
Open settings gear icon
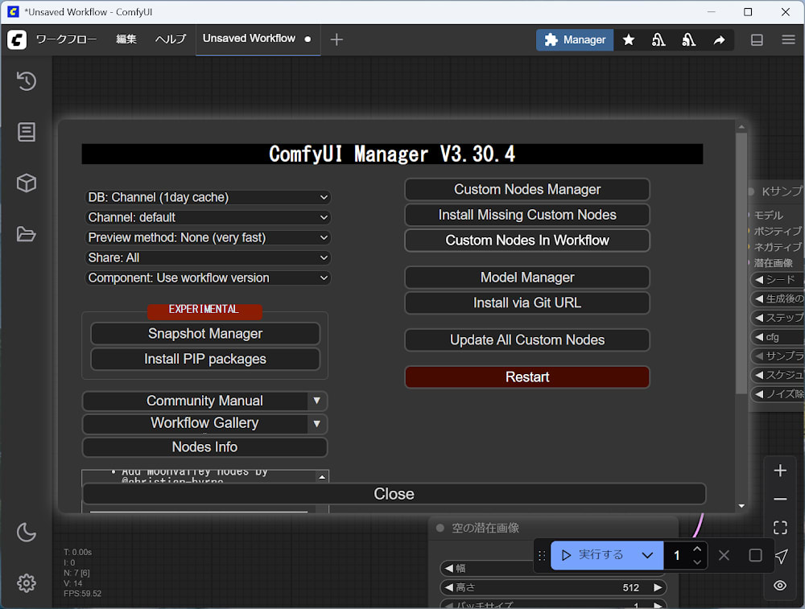[27, 582]
